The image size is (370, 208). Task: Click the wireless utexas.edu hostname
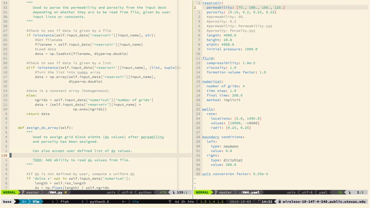point(324,202)
